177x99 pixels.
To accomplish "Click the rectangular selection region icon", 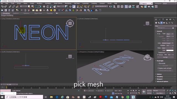I will click(36, 7).
